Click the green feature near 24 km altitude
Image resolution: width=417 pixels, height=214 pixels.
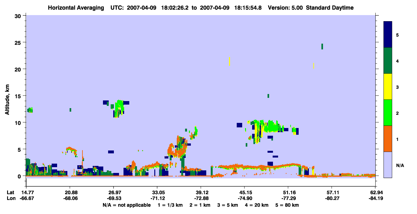[322, 47]
